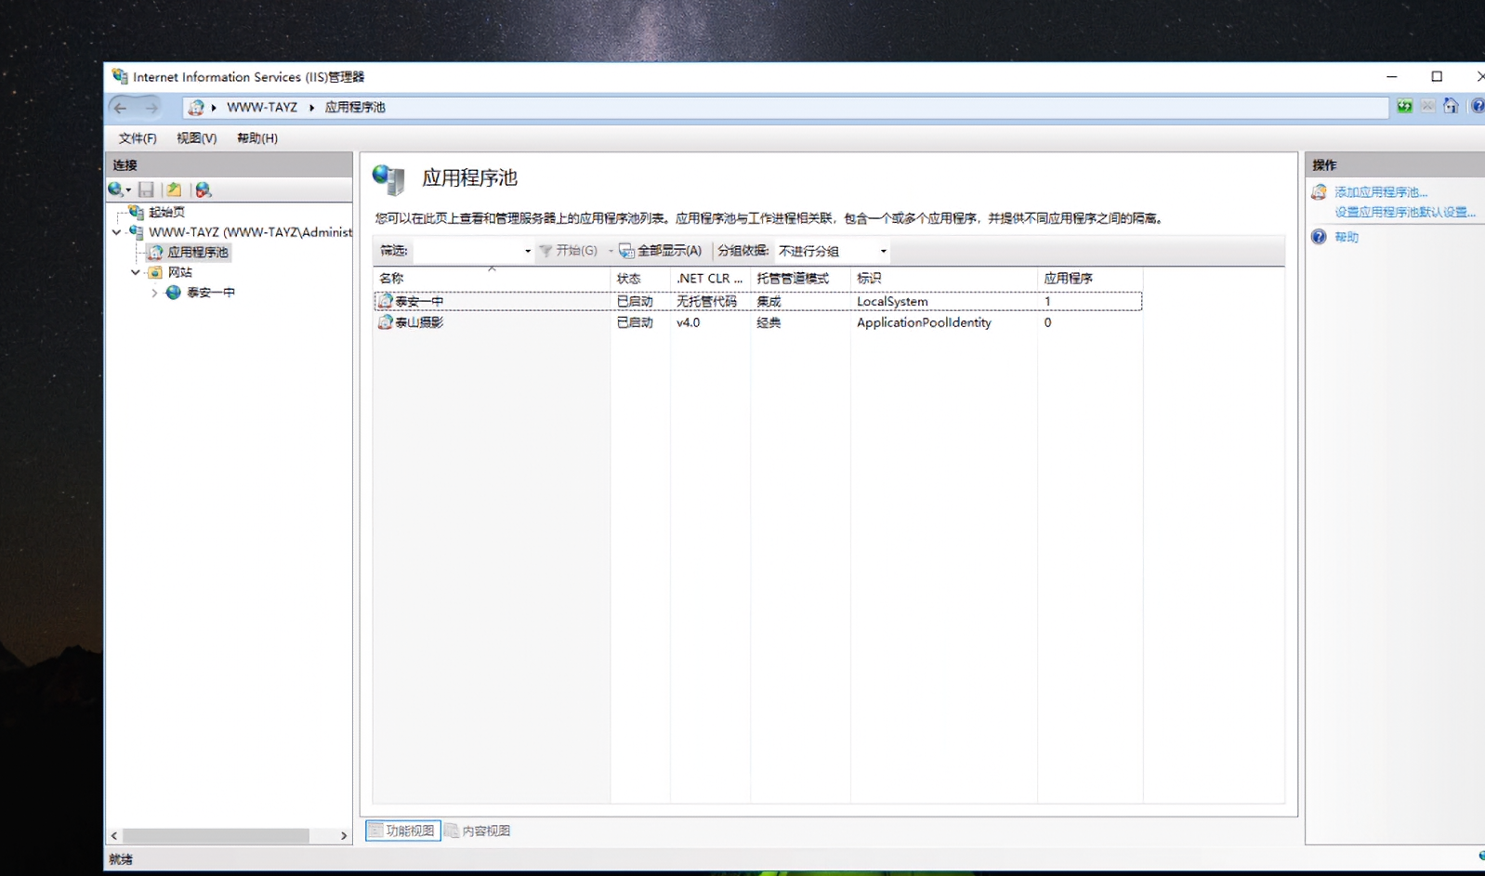Click the 网站 folder icon in the tree
Viewport: 1485px width, 876px height.
(155, 272)
